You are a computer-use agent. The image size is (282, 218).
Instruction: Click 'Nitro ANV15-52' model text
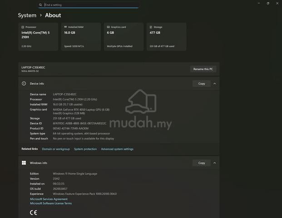click(30, 71)
